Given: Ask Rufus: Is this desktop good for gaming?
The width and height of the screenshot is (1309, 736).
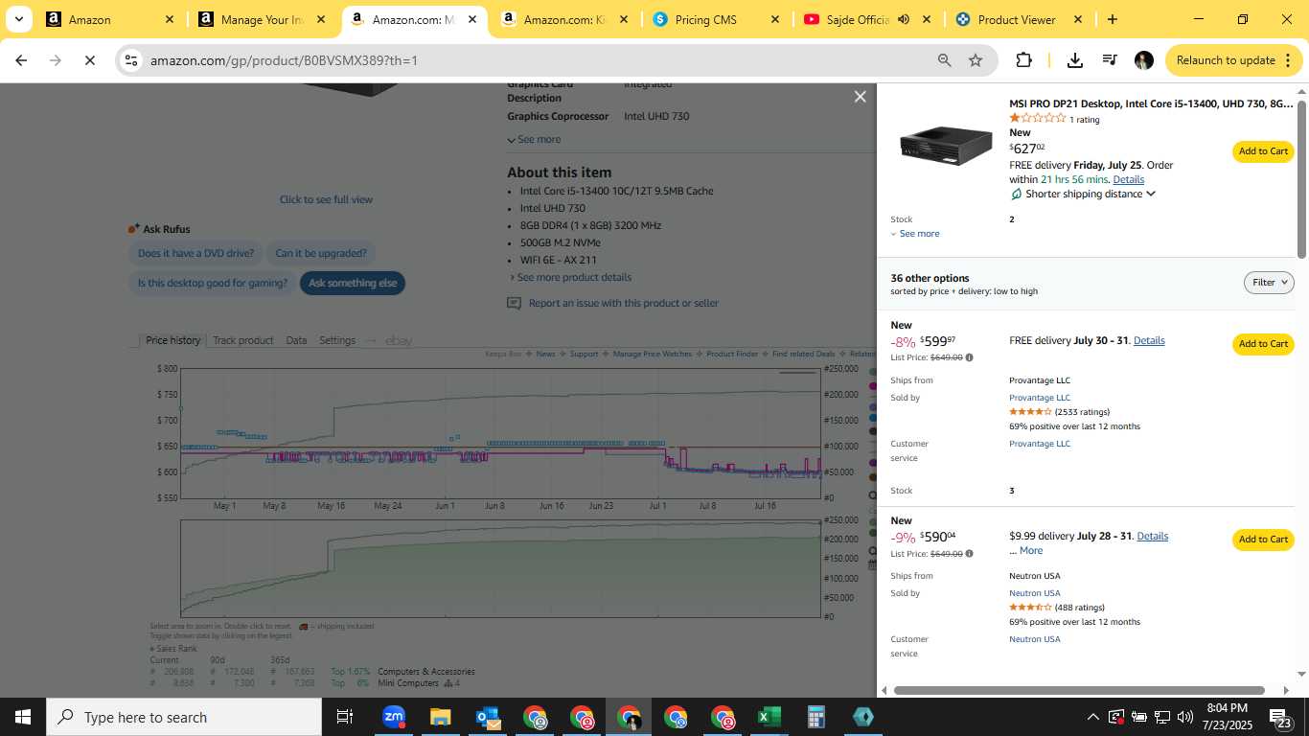Looking at the screenshot, I should pos(212,283).
